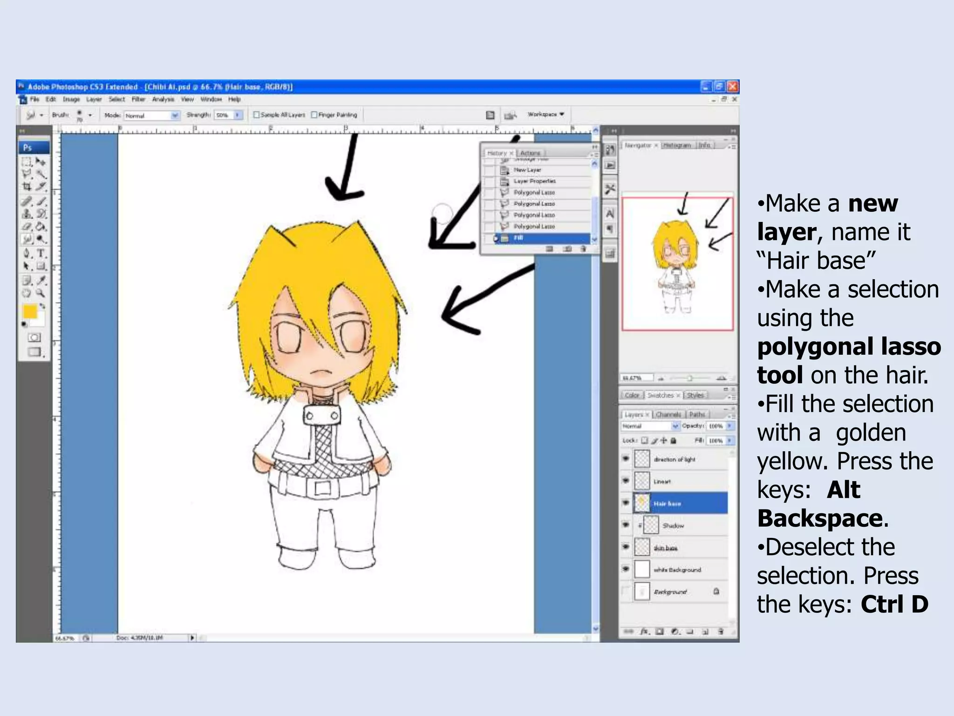
Task: Open layer Opacity slider arrow
Action: [x=729, y=426]
